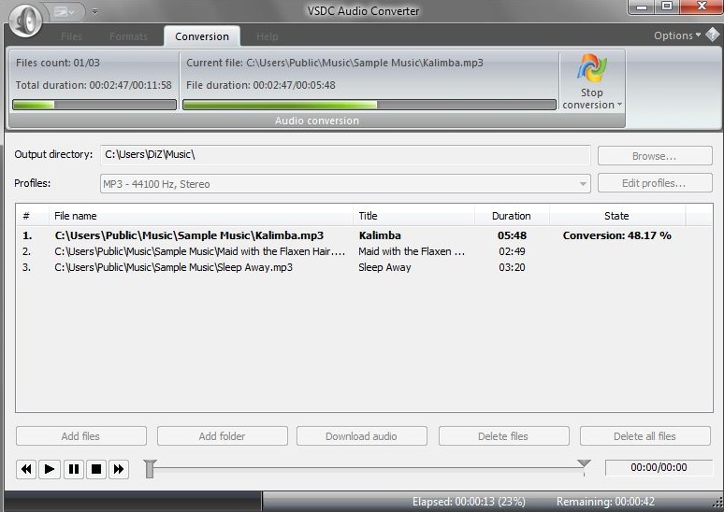Click the Duration column header
Image resolution: width=724 pixels, height=512 pixels.
[x=512, y=216]
